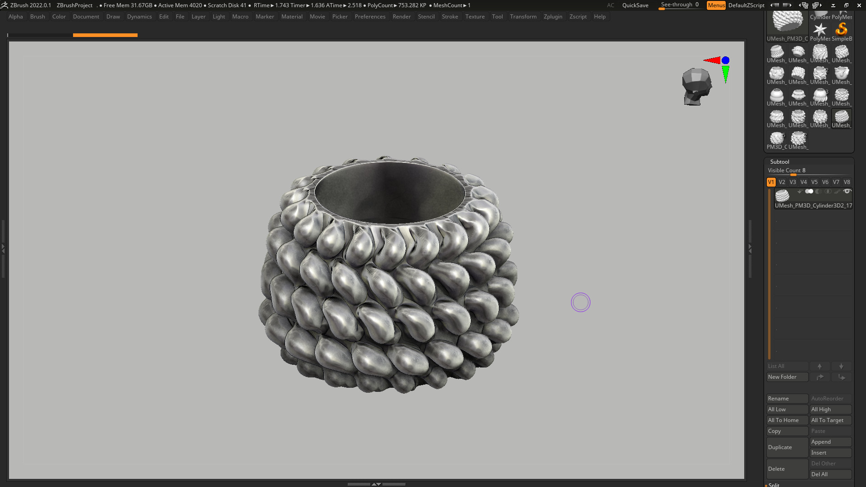Expand the Split section
866x487 pixels.
pyautogui.click(x=774, y=485)
